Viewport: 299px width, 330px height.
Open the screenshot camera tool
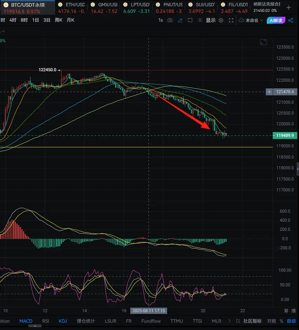170,20
